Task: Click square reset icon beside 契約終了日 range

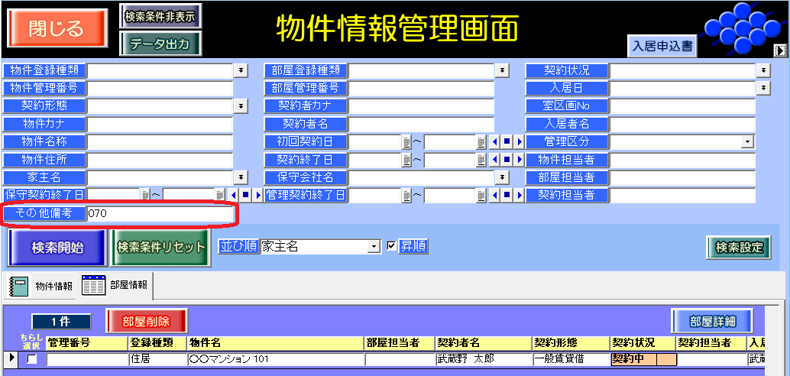Action: click(x=506, y=160)
